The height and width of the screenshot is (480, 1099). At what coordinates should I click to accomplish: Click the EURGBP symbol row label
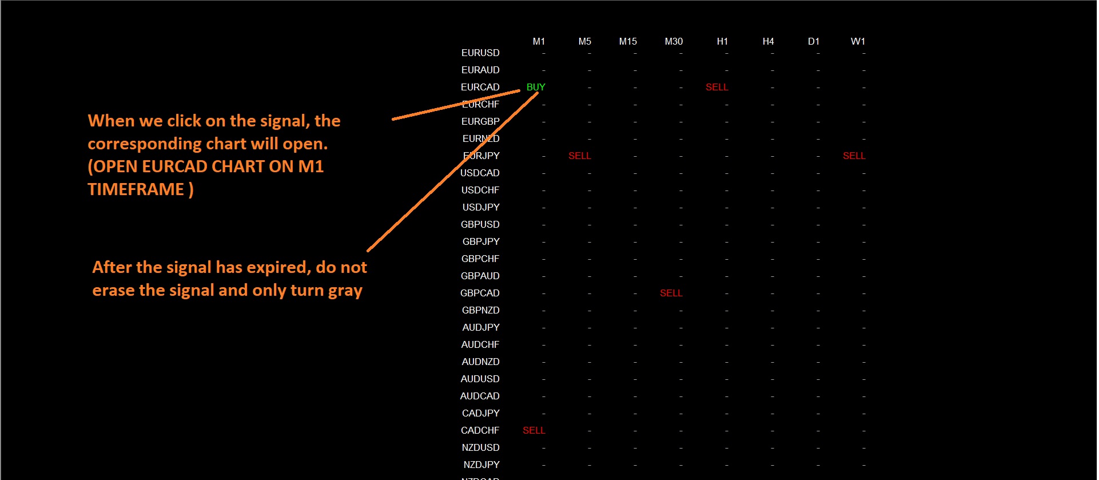coord(480,121)
